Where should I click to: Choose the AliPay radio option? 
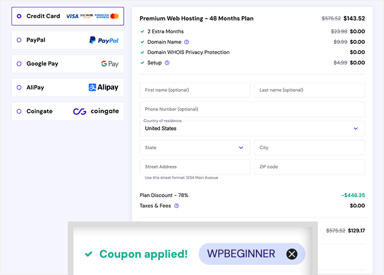(x=19, y=88)
